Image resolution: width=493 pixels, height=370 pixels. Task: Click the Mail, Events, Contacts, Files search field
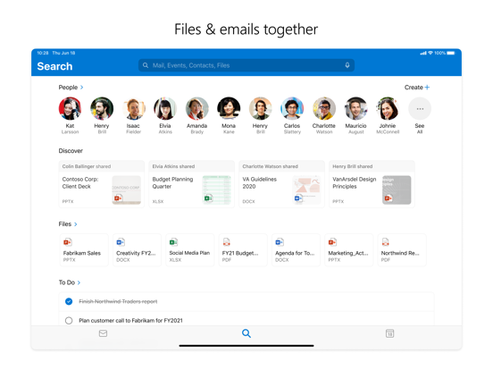(x=246, y=65)
